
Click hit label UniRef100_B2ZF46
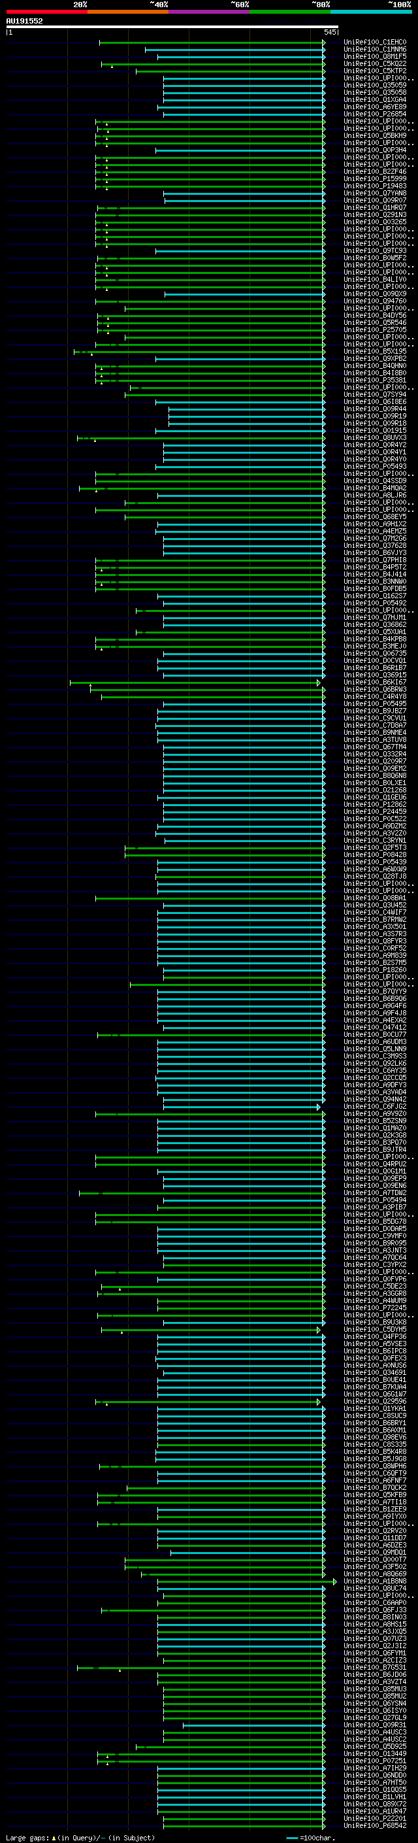tap(374, 172)
